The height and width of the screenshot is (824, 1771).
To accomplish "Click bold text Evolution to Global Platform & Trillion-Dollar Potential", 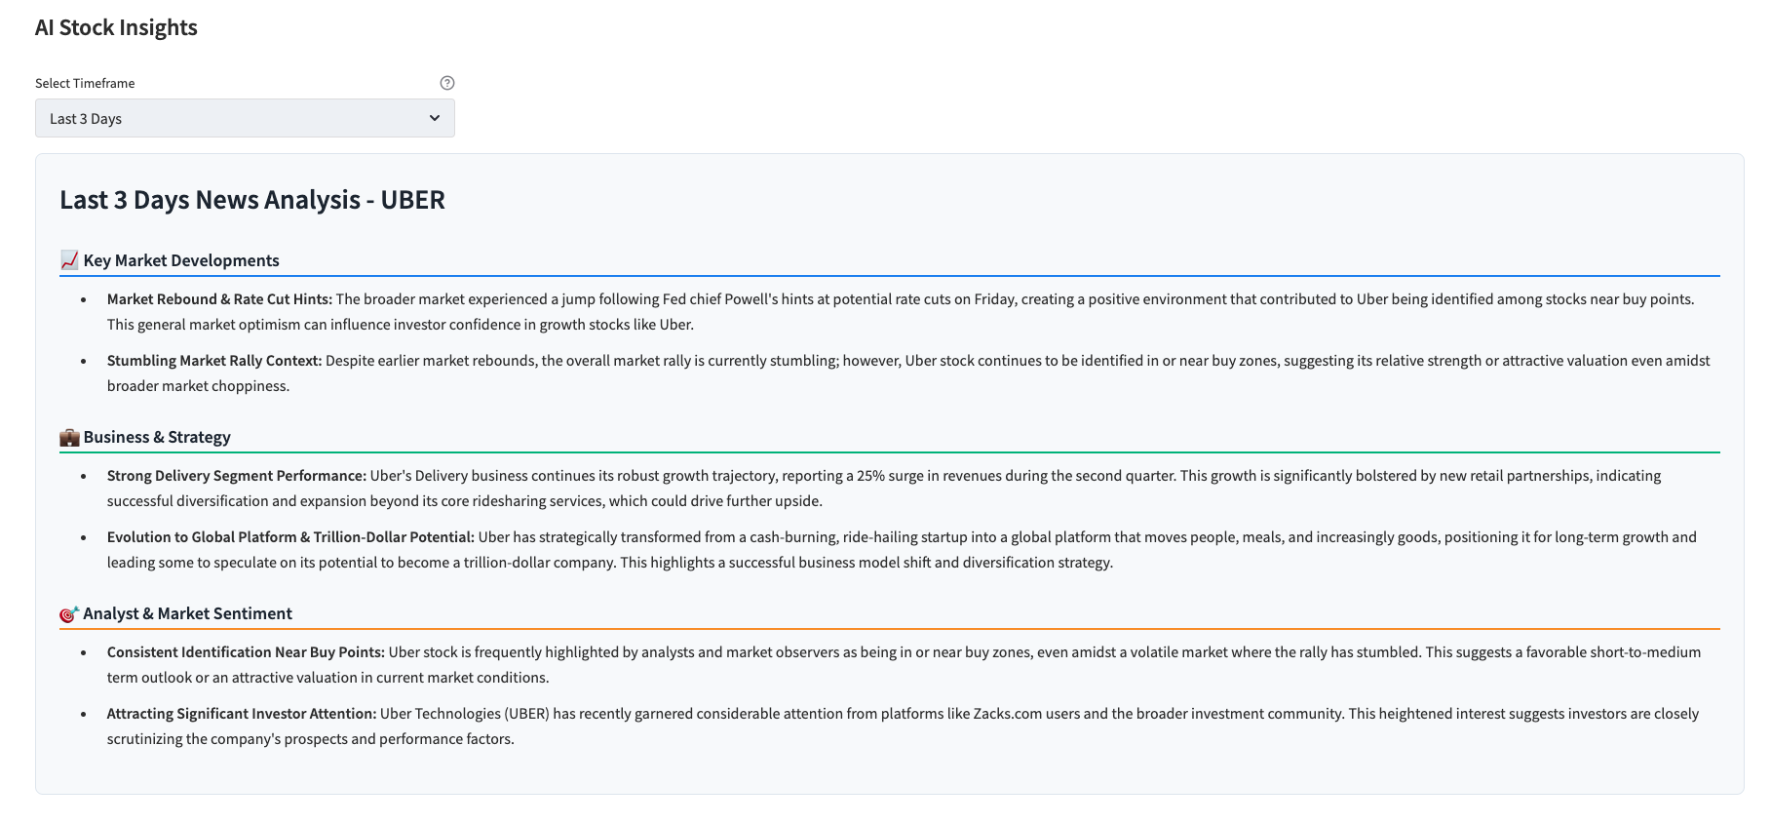I will click(290, 537).
